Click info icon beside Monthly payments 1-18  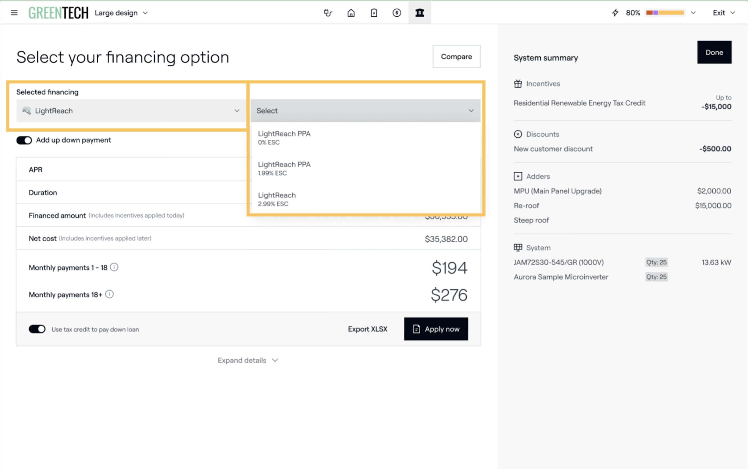click(x=114, y=267)
